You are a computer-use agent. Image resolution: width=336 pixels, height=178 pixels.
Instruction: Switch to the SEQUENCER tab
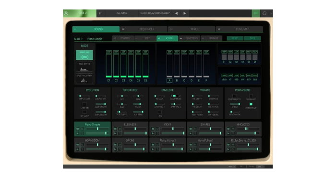(x=144, y=29)
